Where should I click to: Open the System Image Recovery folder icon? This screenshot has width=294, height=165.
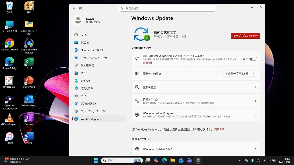[x=29, y=28]
